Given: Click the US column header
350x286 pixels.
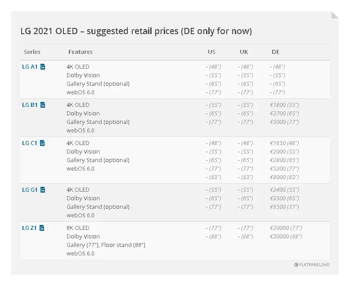Looking at the screenshot, I should tap(211, 52).
